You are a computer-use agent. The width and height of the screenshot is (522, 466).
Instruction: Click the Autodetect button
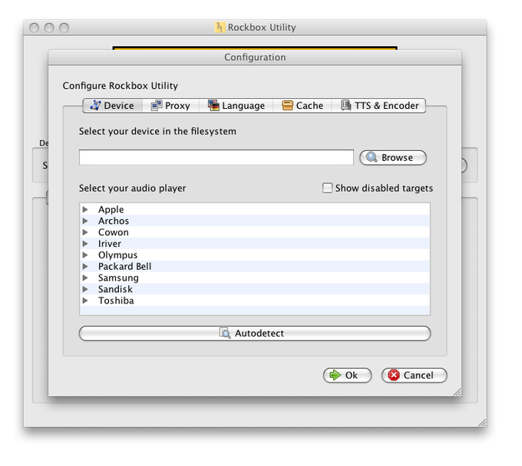pyautogui.click(x=255, y=333)
